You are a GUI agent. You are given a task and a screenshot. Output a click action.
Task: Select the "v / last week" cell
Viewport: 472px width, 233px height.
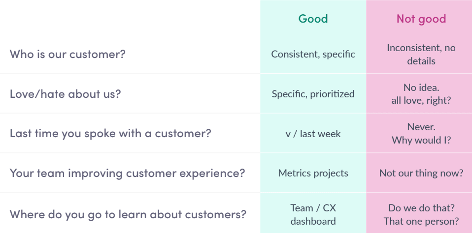click(x=313, y=133)
